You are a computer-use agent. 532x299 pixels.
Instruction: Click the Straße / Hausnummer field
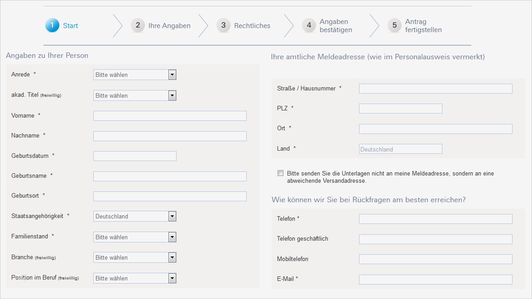pyautogui.click(x=436, y=89)
